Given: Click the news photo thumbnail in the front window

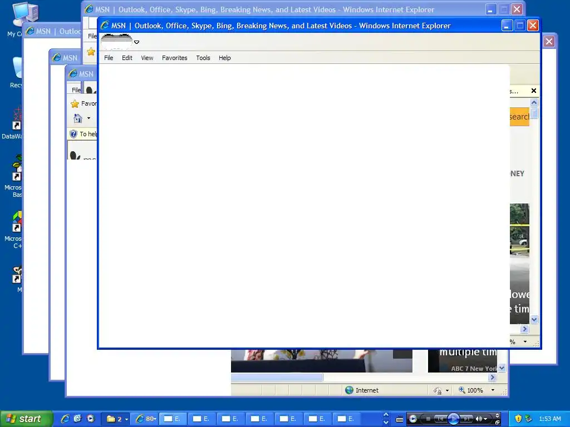Looking at the screenshot, I should tap(519, 264).
